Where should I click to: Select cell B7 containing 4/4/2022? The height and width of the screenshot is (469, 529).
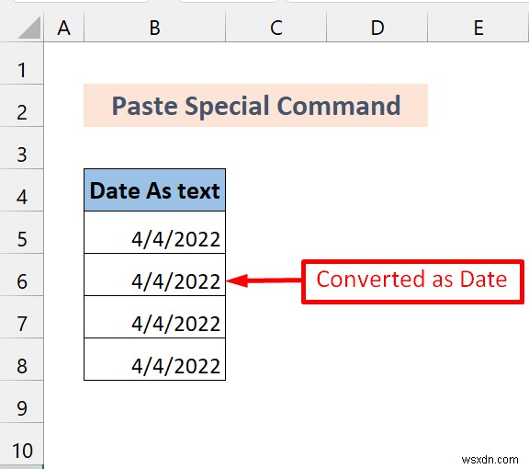click(154, 317)
